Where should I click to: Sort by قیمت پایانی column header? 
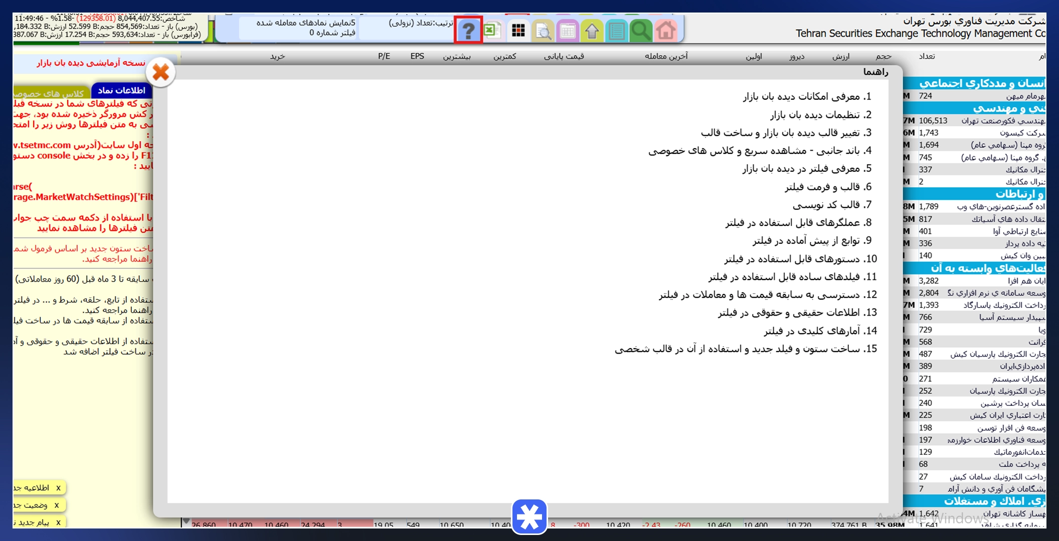564,56
